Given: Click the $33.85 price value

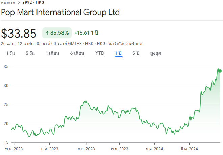Looking at the screenshot, I should click(x=19, y=34).
